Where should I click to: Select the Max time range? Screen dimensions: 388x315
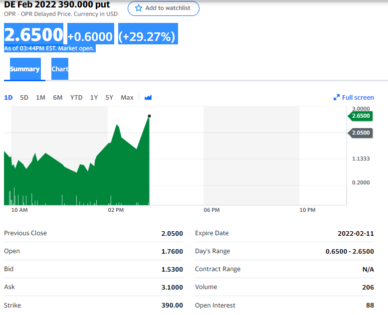click(x=127, y=97)
